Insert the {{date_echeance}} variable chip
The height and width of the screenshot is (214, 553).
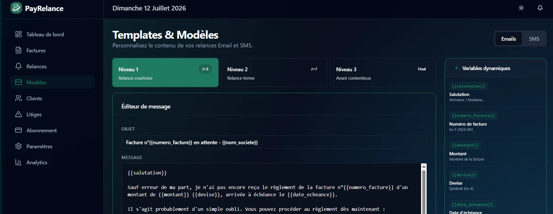(472, 204)
